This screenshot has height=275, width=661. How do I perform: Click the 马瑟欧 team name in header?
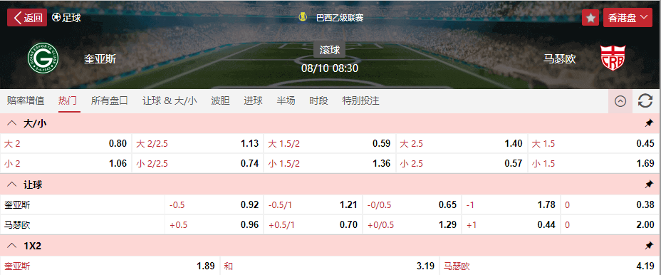pos(559,58)
